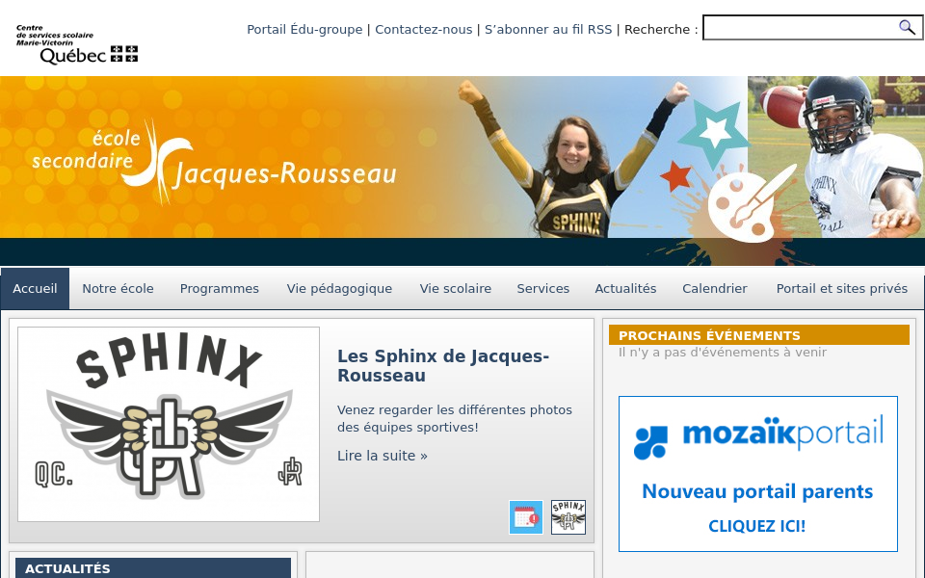Expand the Notre école menu

pyautogui.click(x=118, y=288)
